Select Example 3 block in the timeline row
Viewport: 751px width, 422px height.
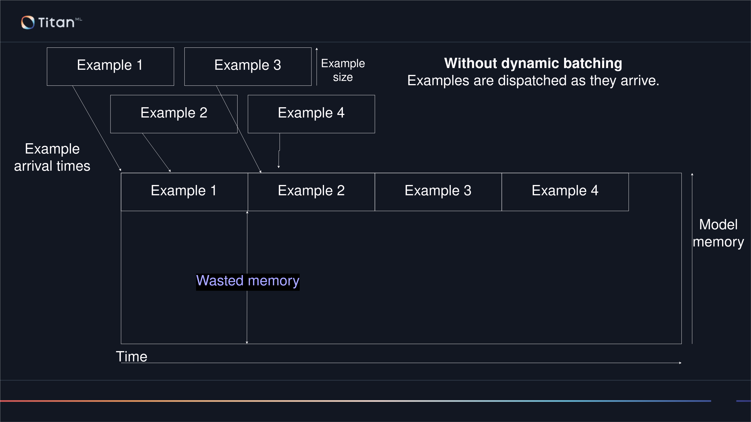pyautogui.click(x=438, y=192)
